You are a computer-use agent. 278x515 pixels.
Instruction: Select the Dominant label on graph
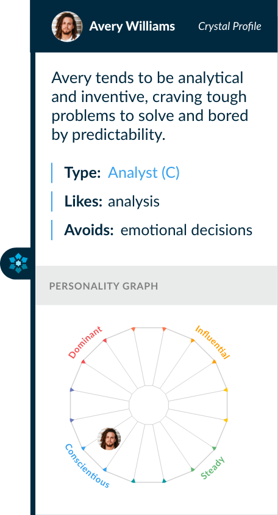(x=85, y=342)
